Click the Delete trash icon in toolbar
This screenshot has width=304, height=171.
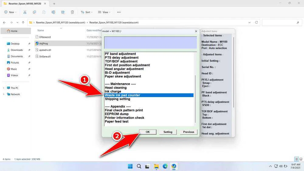pyautogui.click(x=72, y=12)
